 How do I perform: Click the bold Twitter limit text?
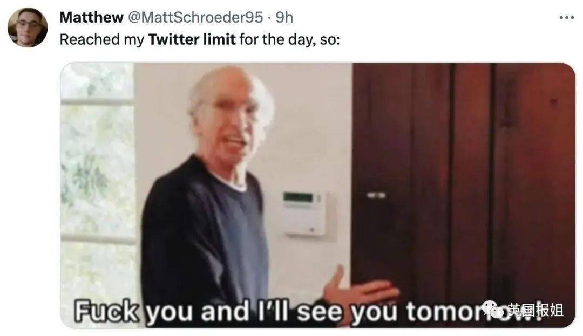tap(192, 39)
